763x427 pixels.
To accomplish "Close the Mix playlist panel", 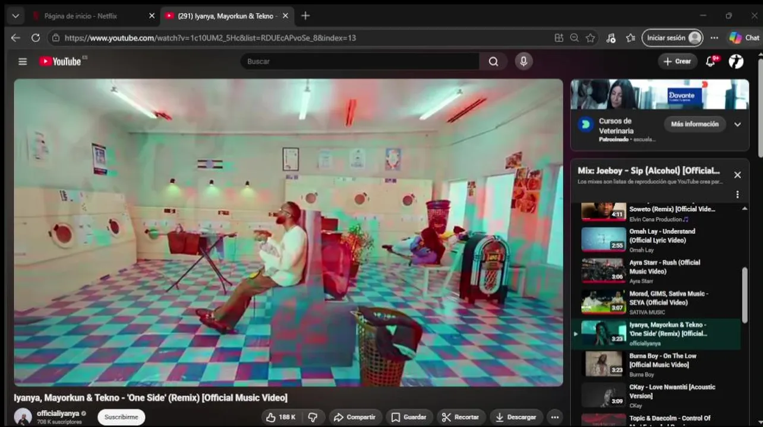I will [x=737, y=175].
